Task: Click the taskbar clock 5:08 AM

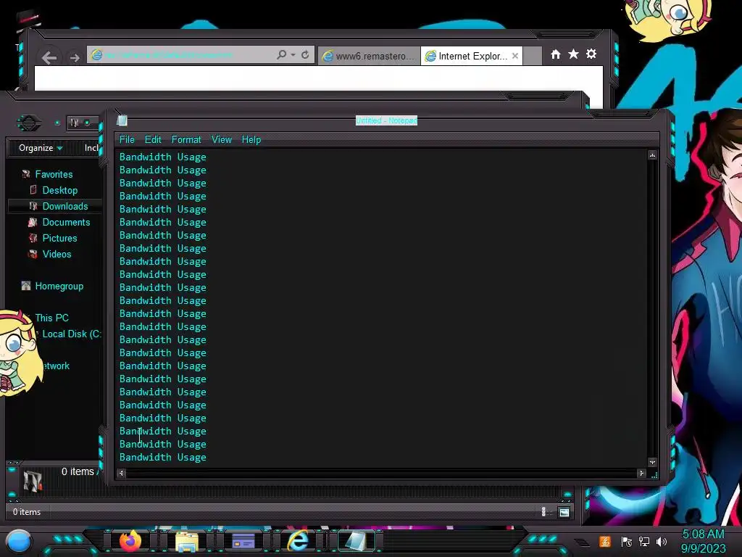Action: (703, 535)
